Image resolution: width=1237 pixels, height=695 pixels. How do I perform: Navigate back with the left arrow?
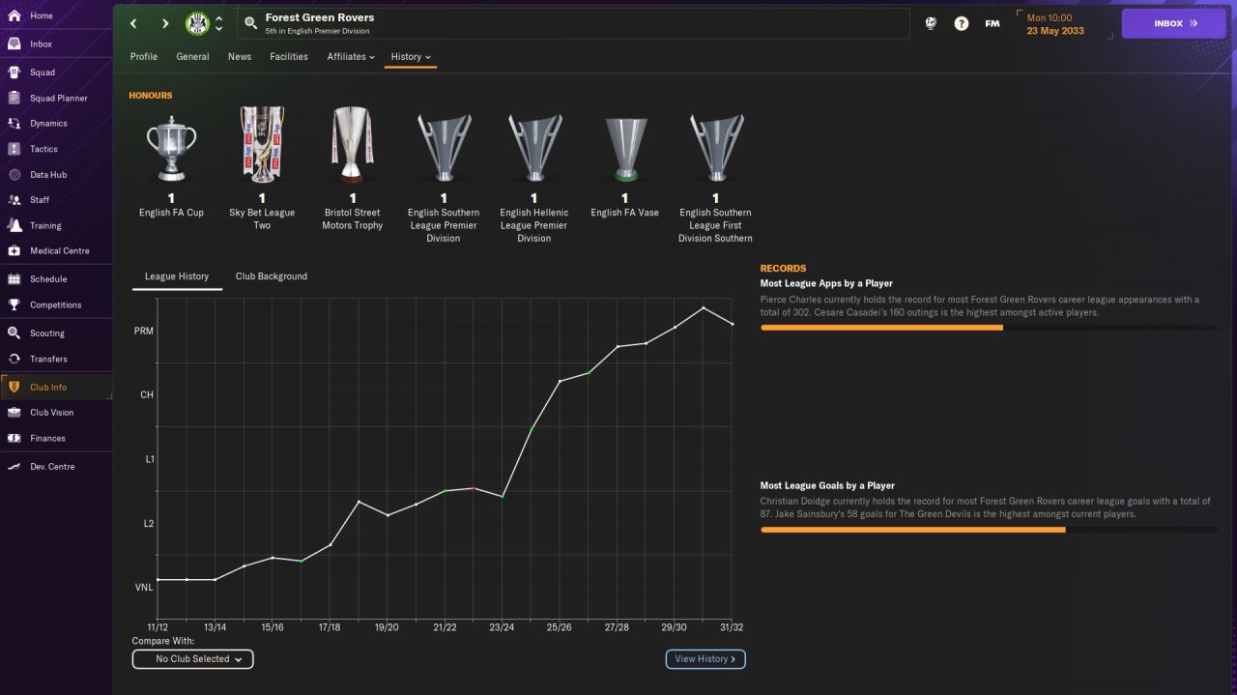point(133,23)
